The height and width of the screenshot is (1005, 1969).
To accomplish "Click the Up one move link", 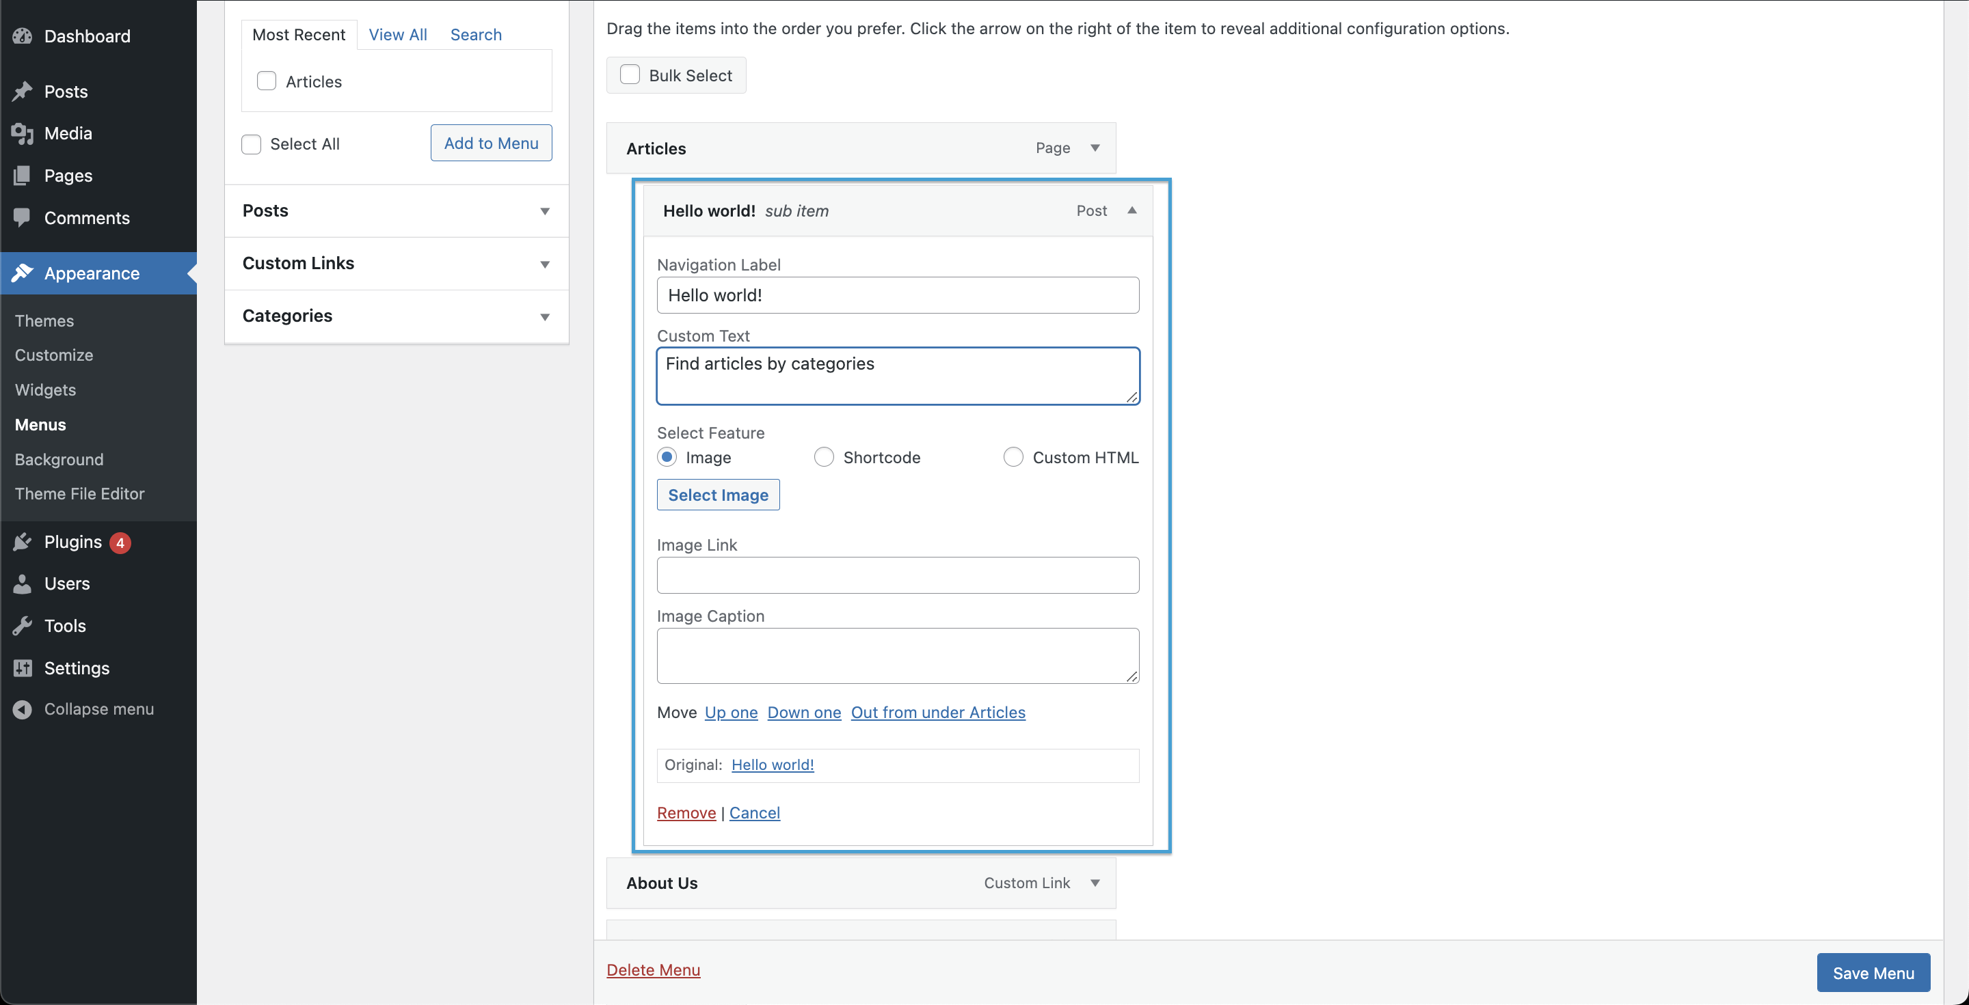I will (731, 713).
